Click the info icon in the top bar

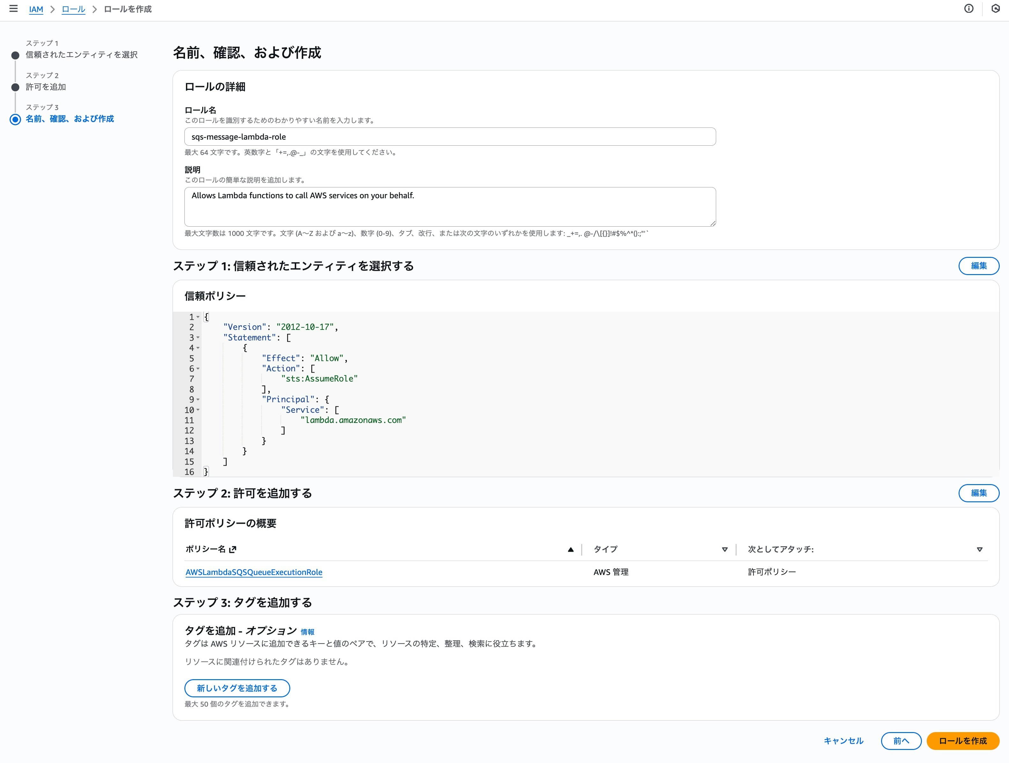969,9
